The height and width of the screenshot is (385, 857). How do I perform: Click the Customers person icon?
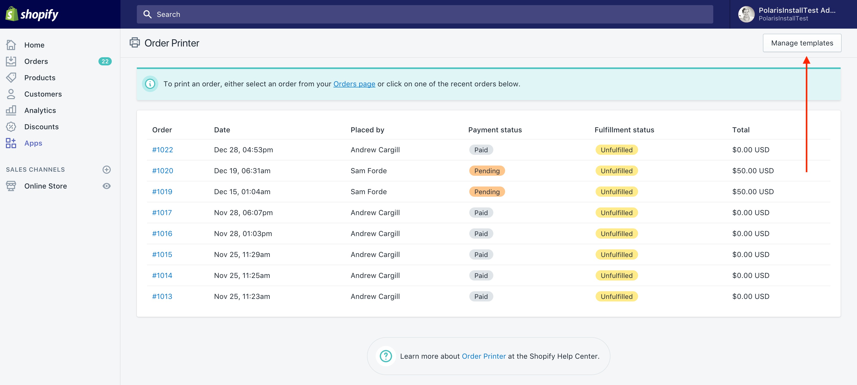[x=11, y=94]
